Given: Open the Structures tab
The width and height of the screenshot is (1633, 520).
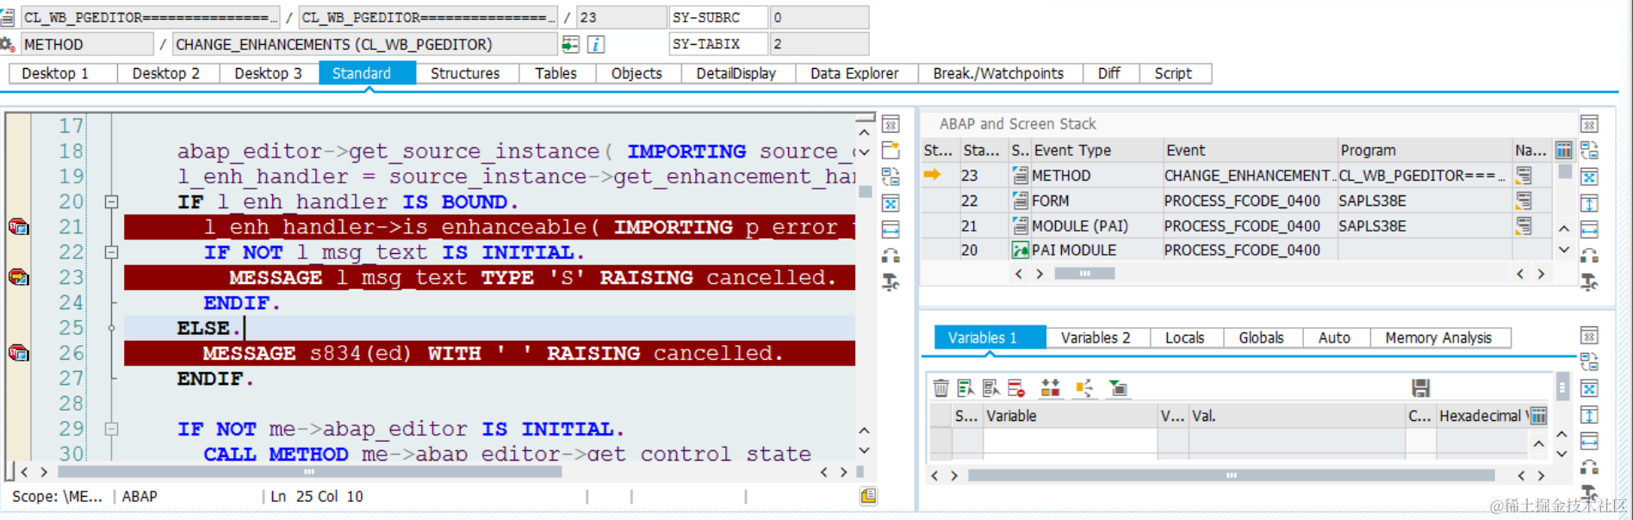Looking at the screenshot, I should tap(466, 74).
